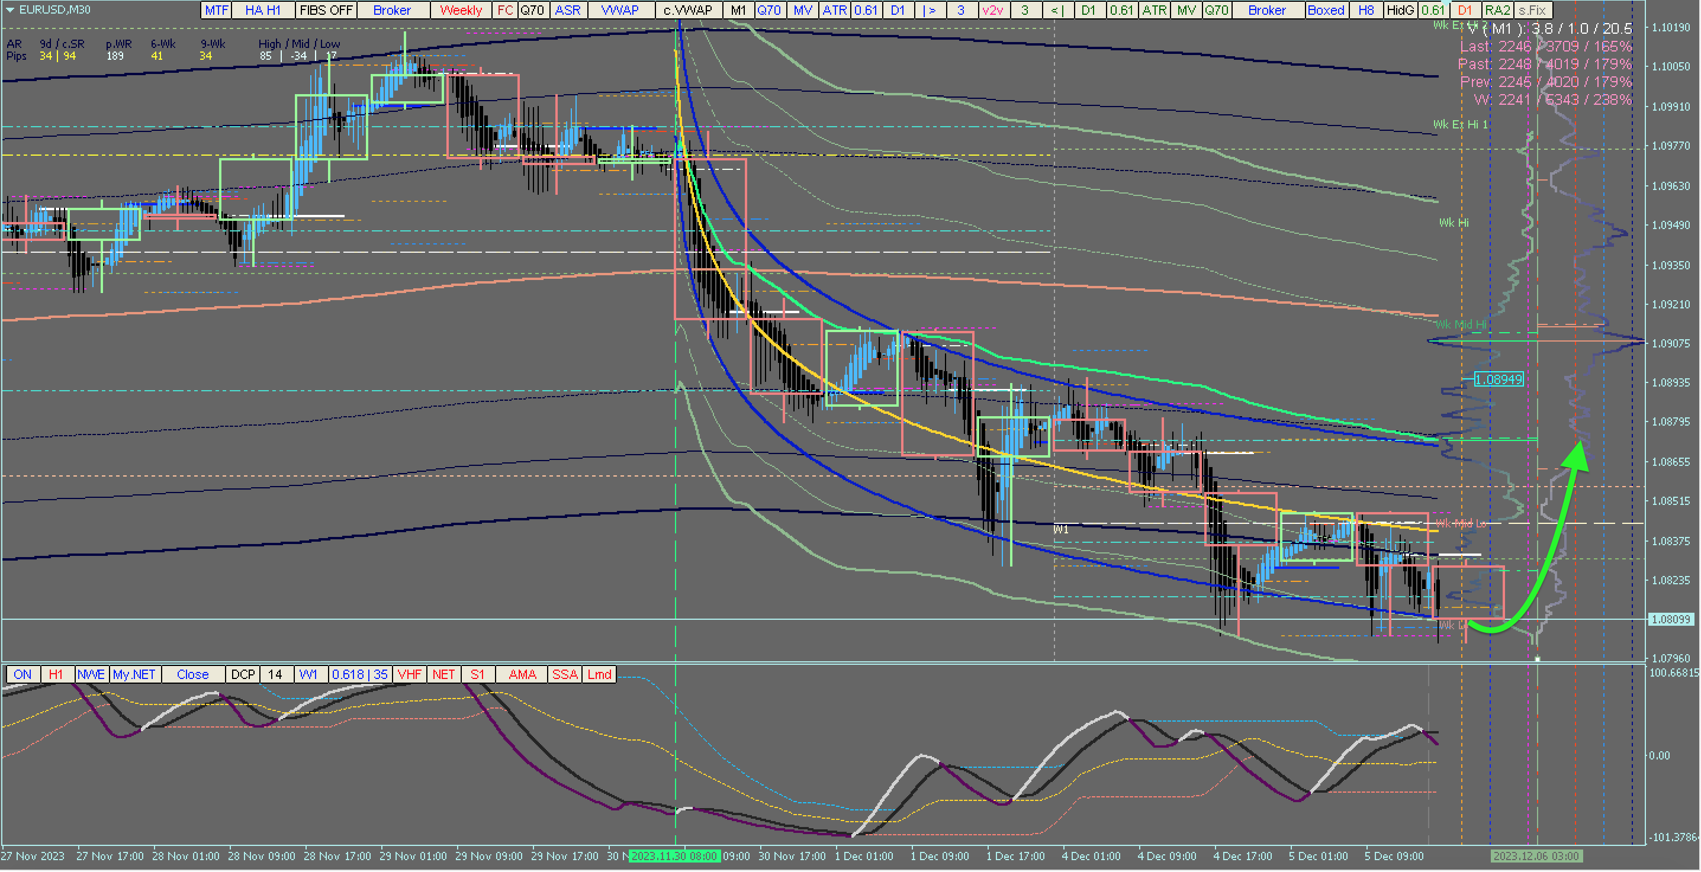This screenshot has width=1701, height=872.
Task: Toggle the ON button in oscillator panel
Action: tap(22, 674)
